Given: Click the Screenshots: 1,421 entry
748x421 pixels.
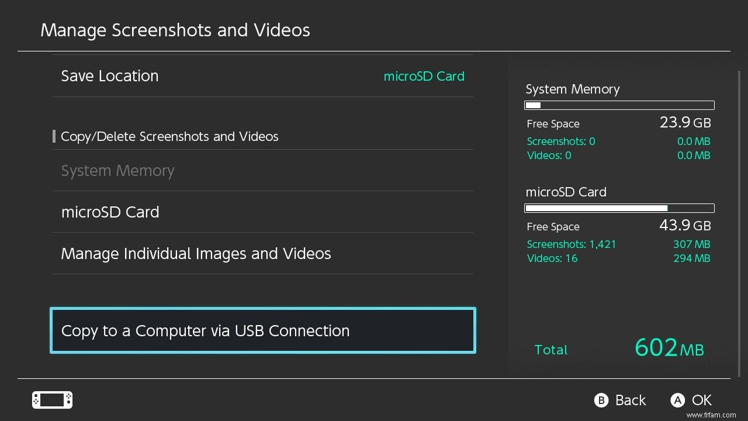Looking at the screenshot, I should 572,244.
